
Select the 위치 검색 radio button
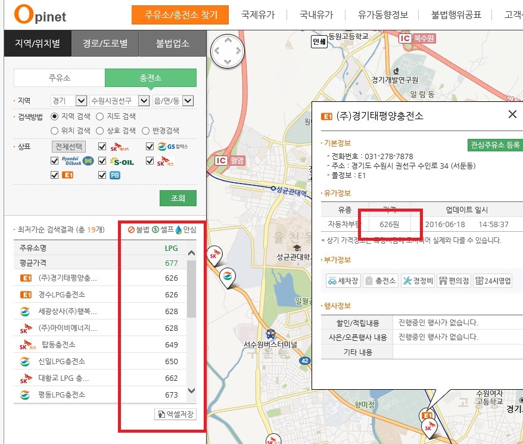click(54, 131)
